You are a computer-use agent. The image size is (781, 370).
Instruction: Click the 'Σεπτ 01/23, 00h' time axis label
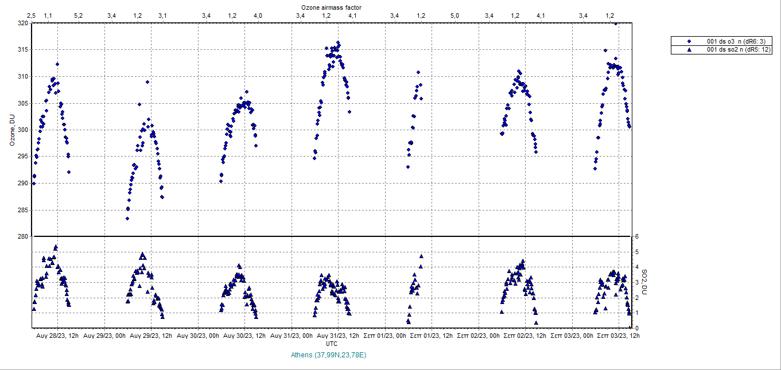click(x=386, y=336)
